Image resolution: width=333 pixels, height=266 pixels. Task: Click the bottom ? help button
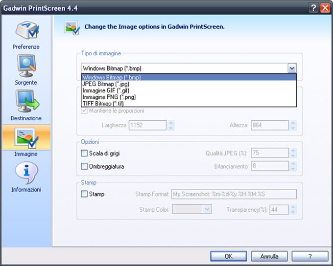pyautogui.click(x=310, y=256)
